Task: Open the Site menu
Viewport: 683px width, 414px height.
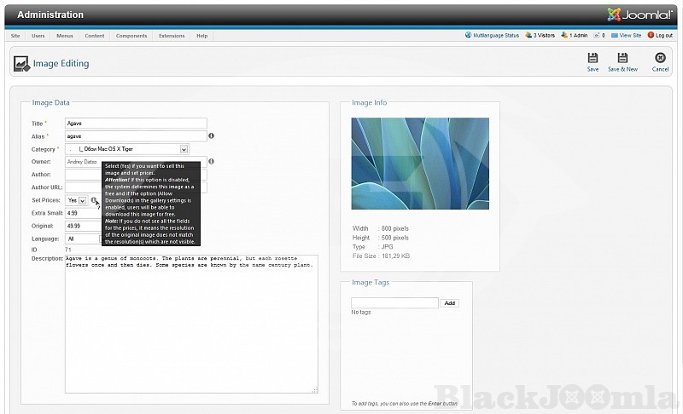Action: click(15, 36)
